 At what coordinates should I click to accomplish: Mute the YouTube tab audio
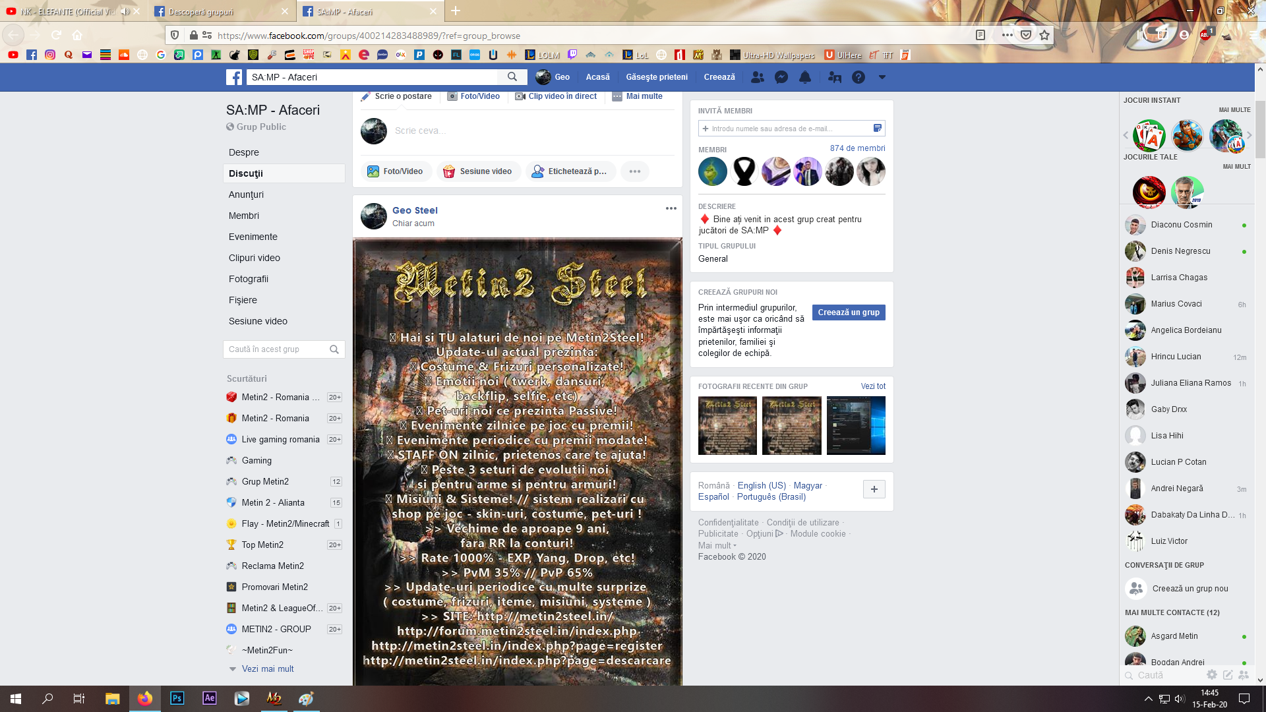[x=125, y=12]
